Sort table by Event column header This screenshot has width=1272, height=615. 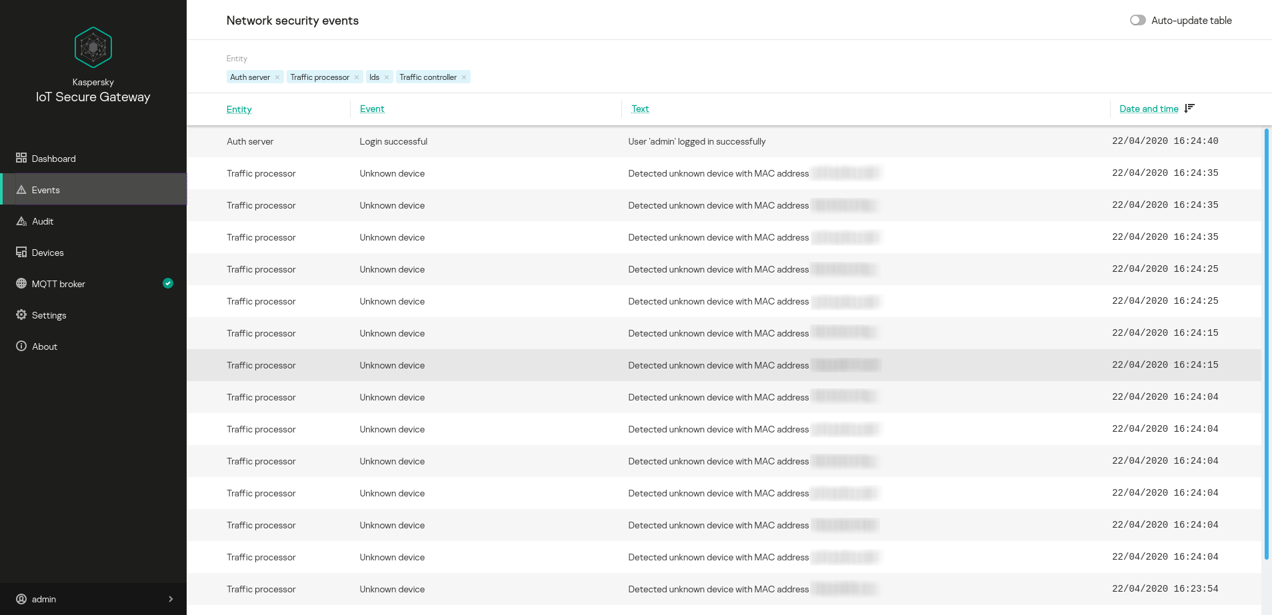click(372, 109)
